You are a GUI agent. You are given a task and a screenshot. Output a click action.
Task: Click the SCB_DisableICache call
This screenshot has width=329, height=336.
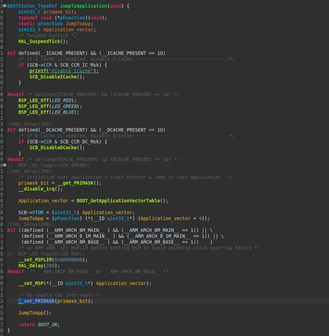pos(53,77)
